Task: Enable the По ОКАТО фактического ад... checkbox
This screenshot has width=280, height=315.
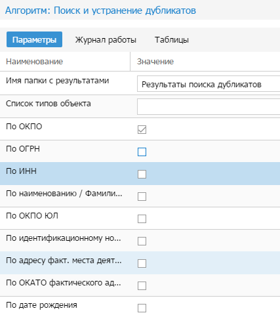Action: [142, 285]
